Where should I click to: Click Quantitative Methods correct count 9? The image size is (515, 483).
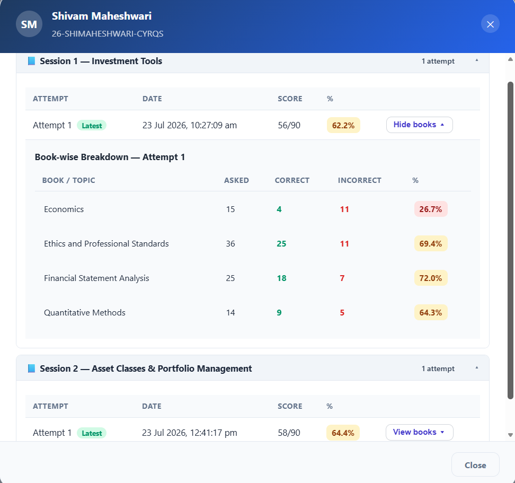[279, 312]
